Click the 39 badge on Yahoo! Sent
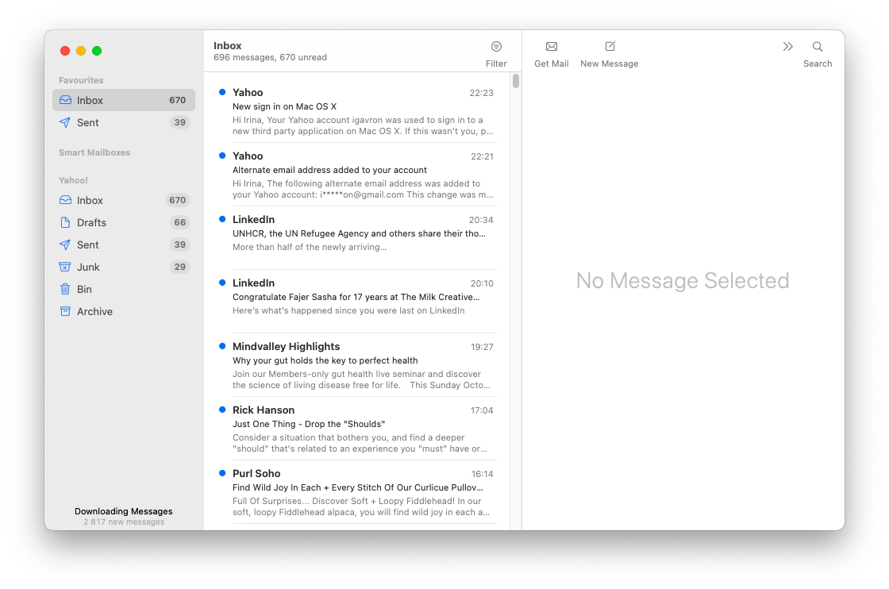This screenshot has width=889, height=589. click(x=179, y=244)
